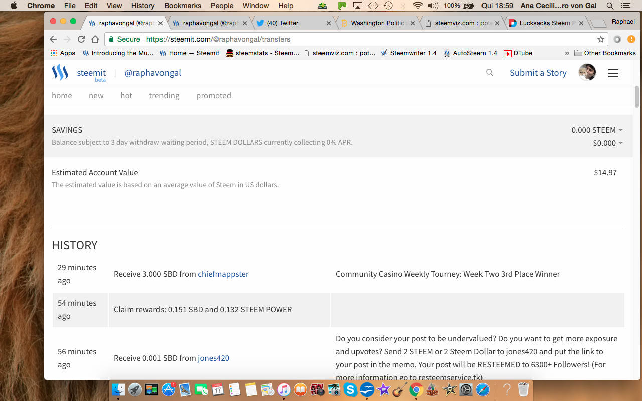Open Finder from the dock

(119, 389)
